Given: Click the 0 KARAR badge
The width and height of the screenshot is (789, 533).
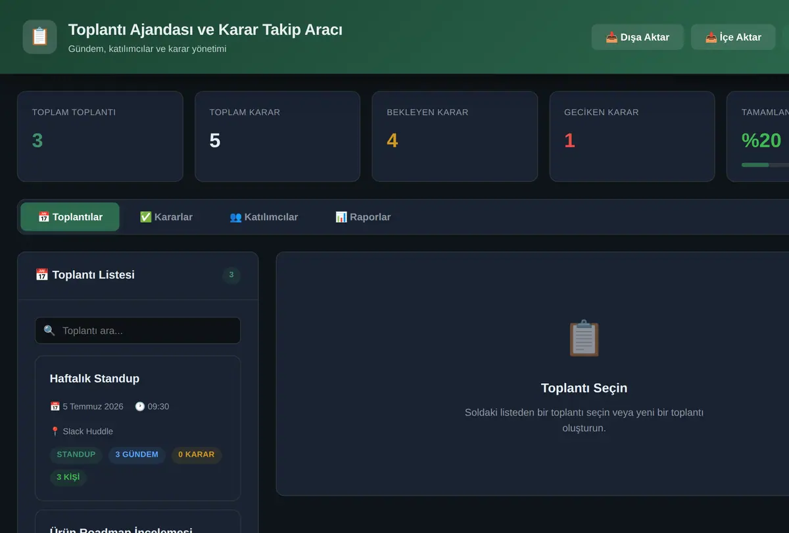Looking at the screenshot, I should pos(197,455).
